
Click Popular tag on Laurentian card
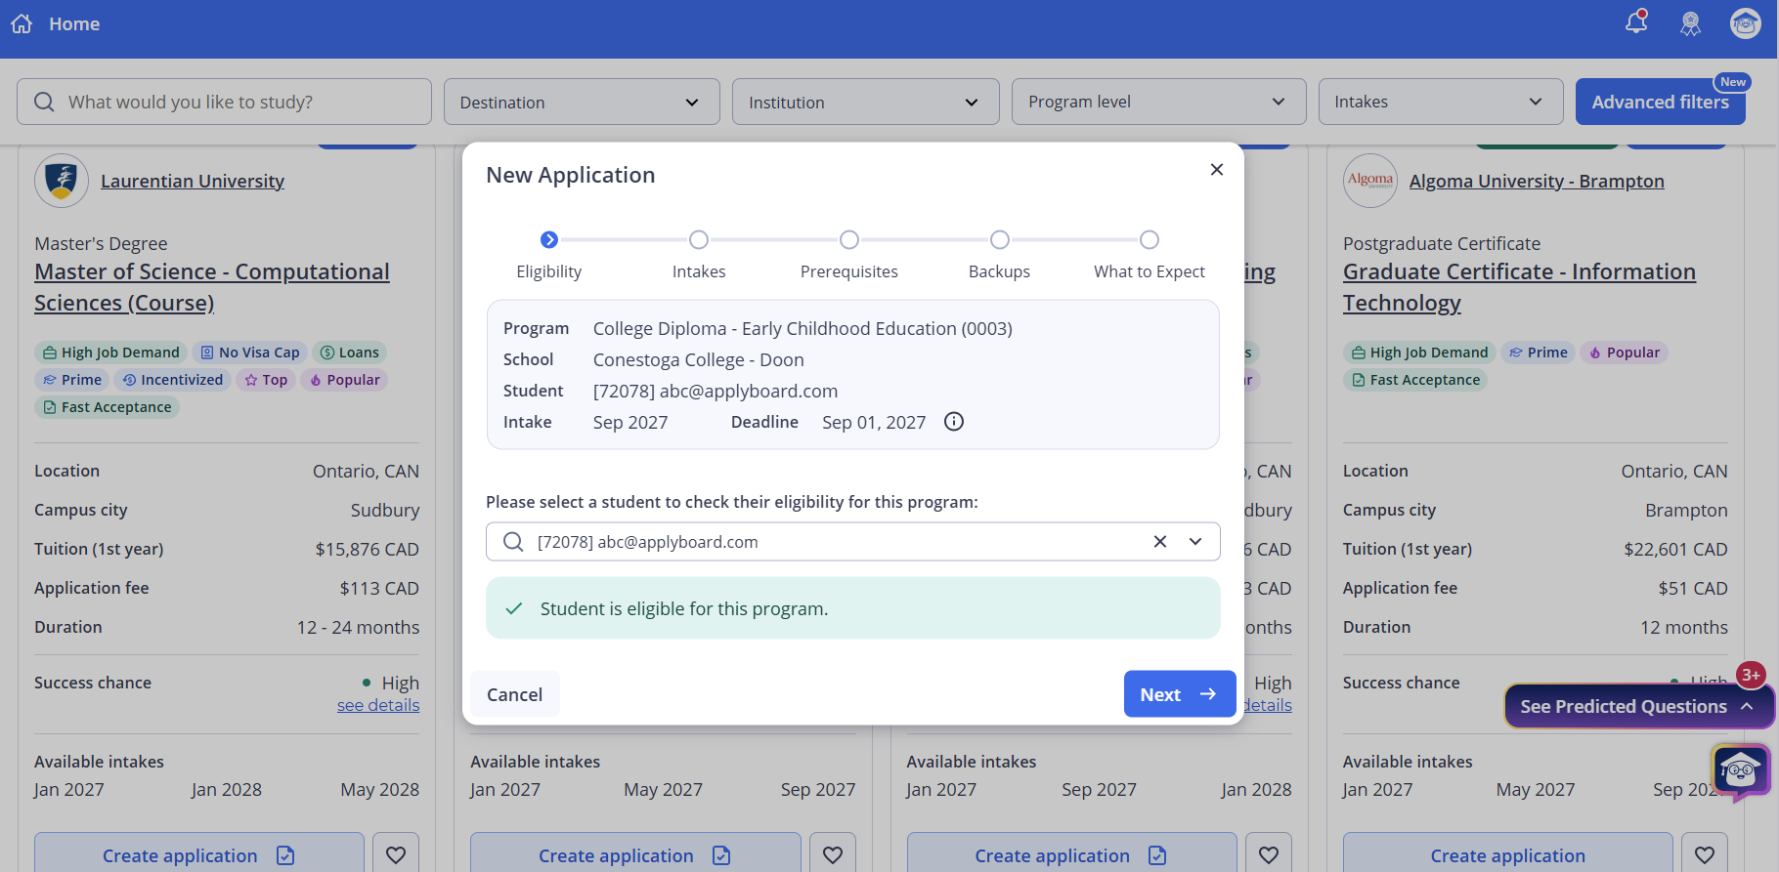tap(344, 380)
